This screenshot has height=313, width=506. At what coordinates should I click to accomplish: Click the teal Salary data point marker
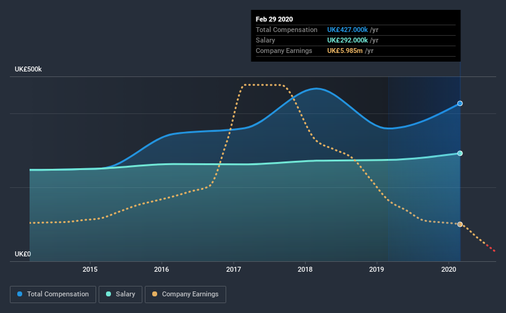(x=460, y=153)
